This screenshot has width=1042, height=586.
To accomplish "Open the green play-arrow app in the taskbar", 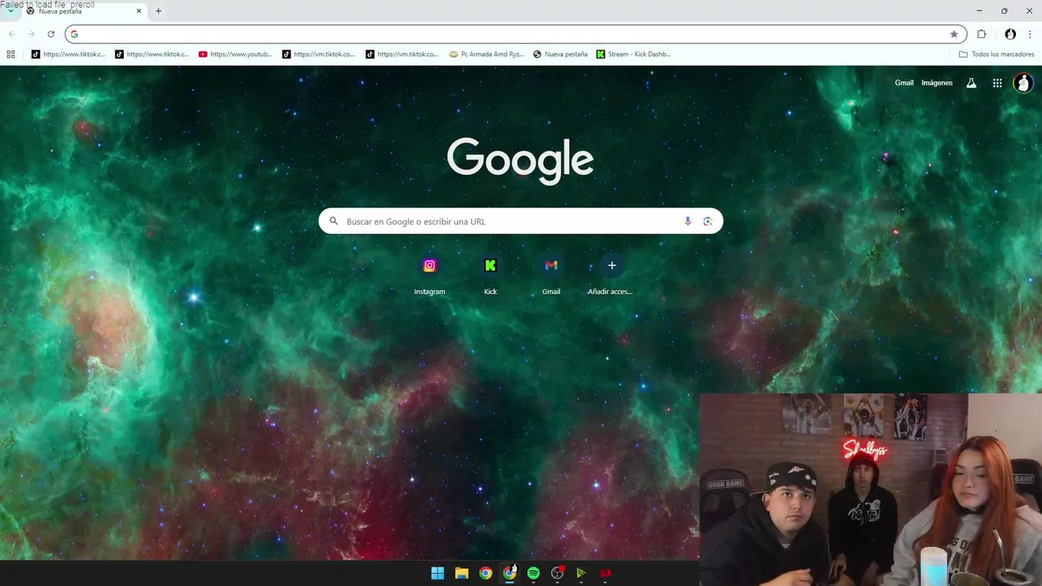I will (581, 573).
